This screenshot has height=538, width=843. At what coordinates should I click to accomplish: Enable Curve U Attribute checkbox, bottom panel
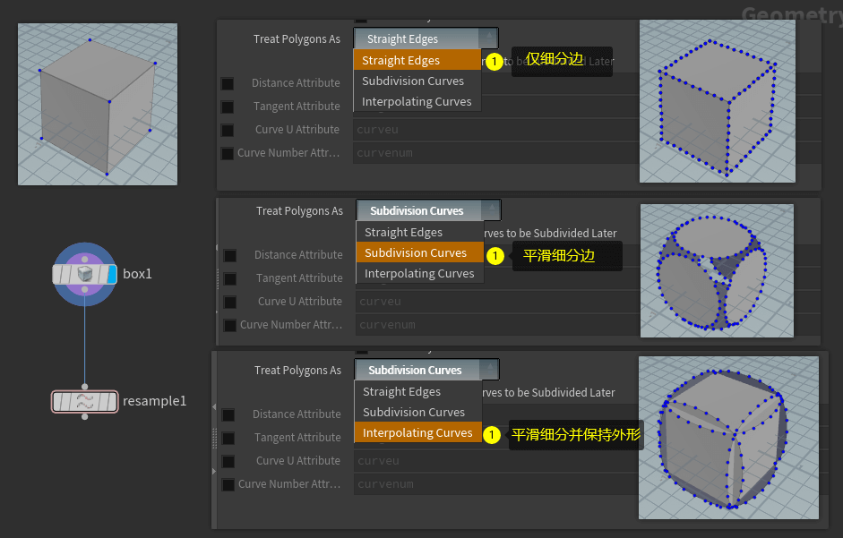click(228, 461)
